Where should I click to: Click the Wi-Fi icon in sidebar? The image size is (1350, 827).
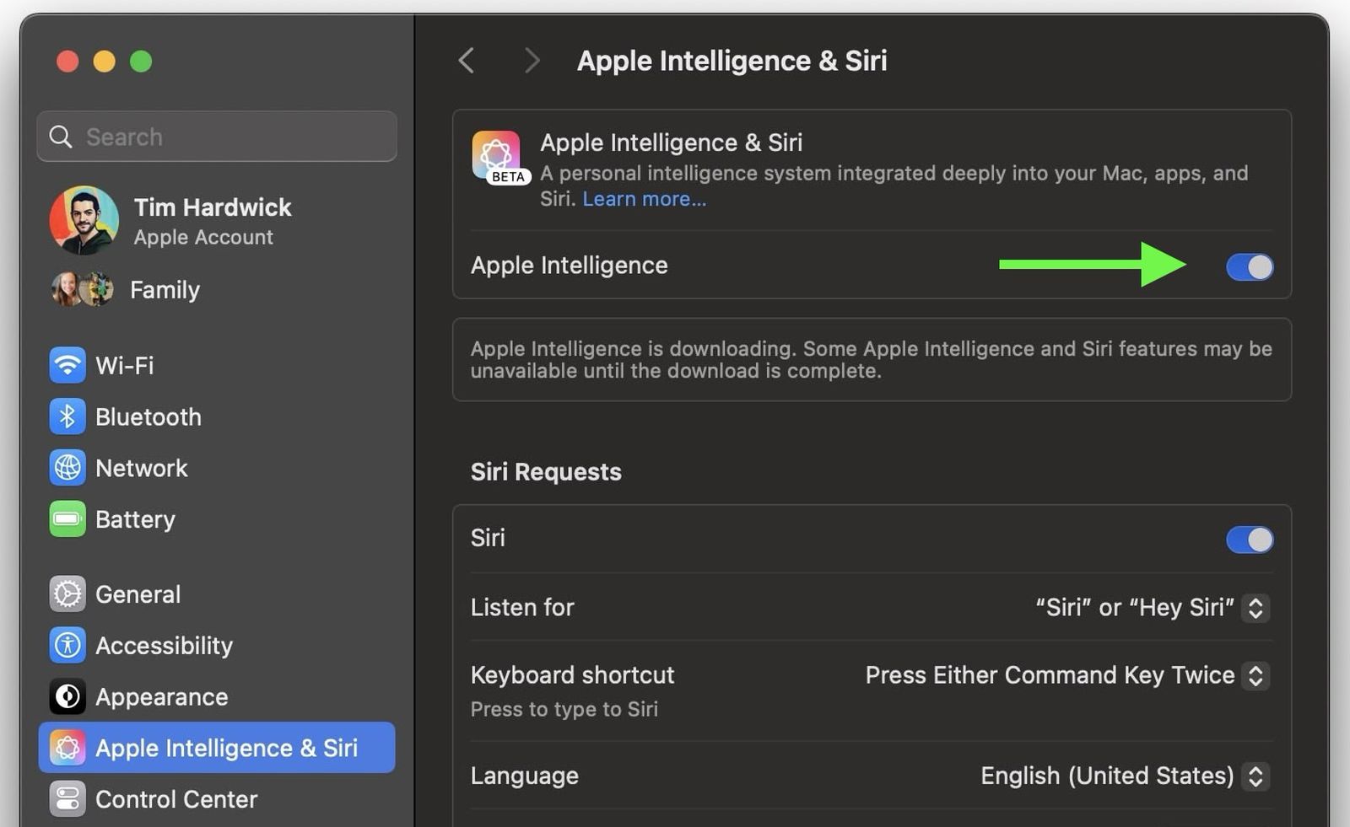67,366
